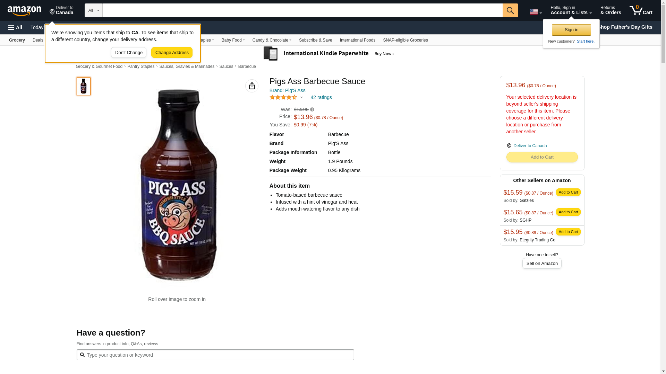Open the All hamburger menu
This screenshot has height=374, width=666.
pos(15,27)
